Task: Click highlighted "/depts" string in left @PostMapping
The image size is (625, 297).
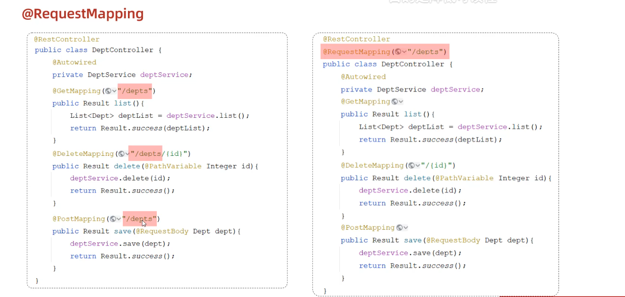Action: (139, 219)
